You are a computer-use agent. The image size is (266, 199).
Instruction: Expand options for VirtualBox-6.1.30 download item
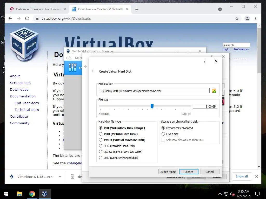(60, 177)
